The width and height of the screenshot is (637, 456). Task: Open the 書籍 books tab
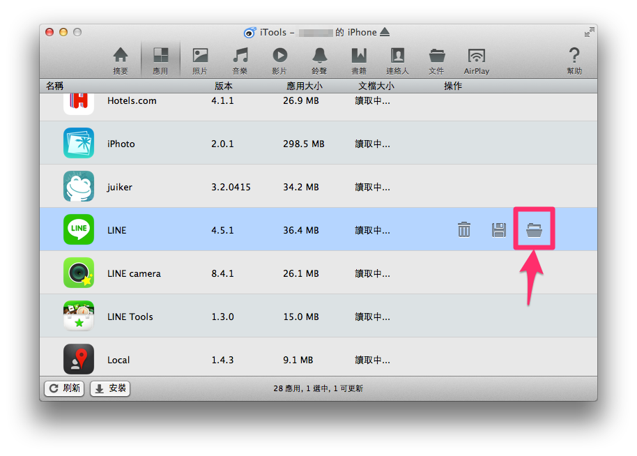(359, 61)
